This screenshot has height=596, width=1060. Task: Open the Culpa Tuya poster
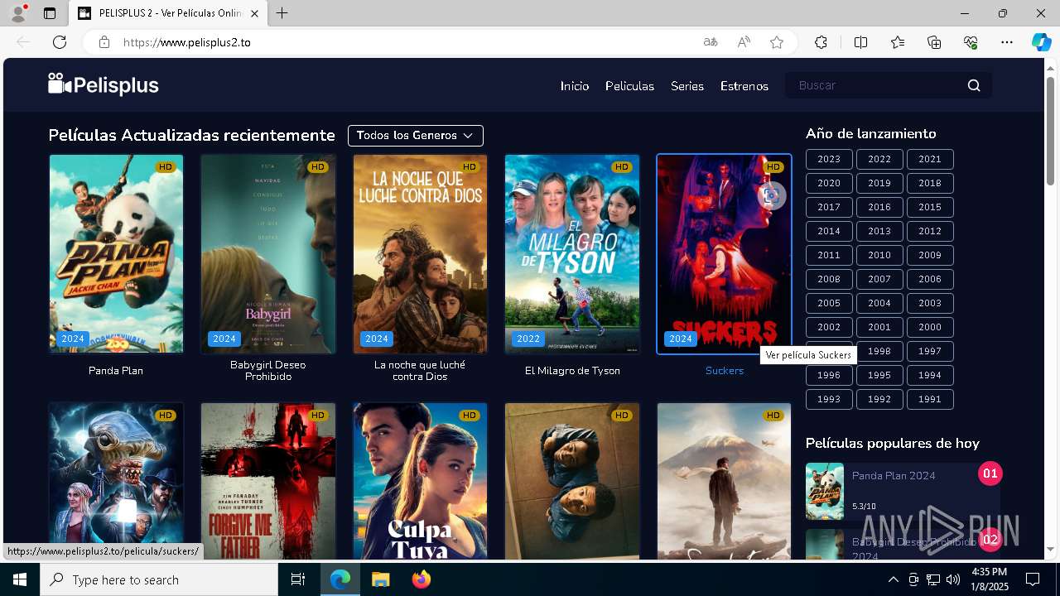[420, 482]
